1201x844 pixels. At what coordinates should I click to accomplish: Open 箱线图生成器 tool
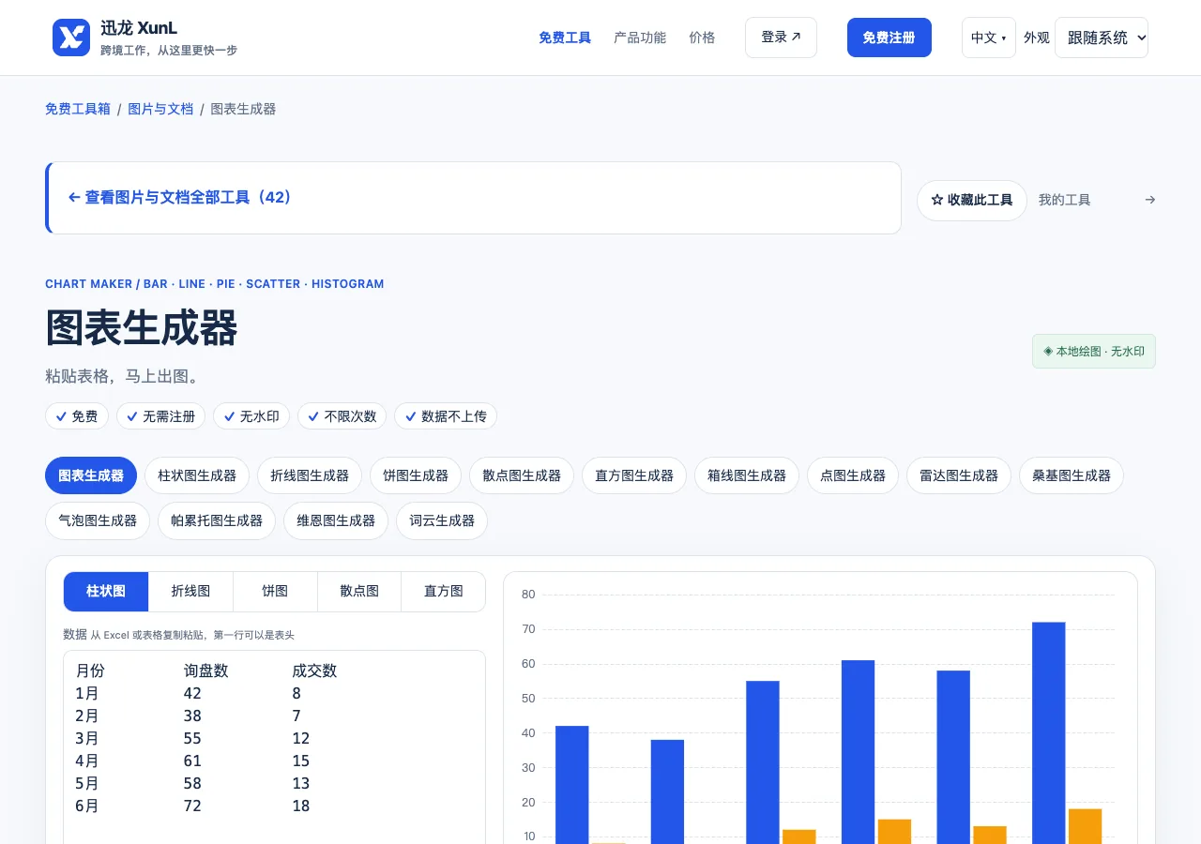click(x=747, y=475)
